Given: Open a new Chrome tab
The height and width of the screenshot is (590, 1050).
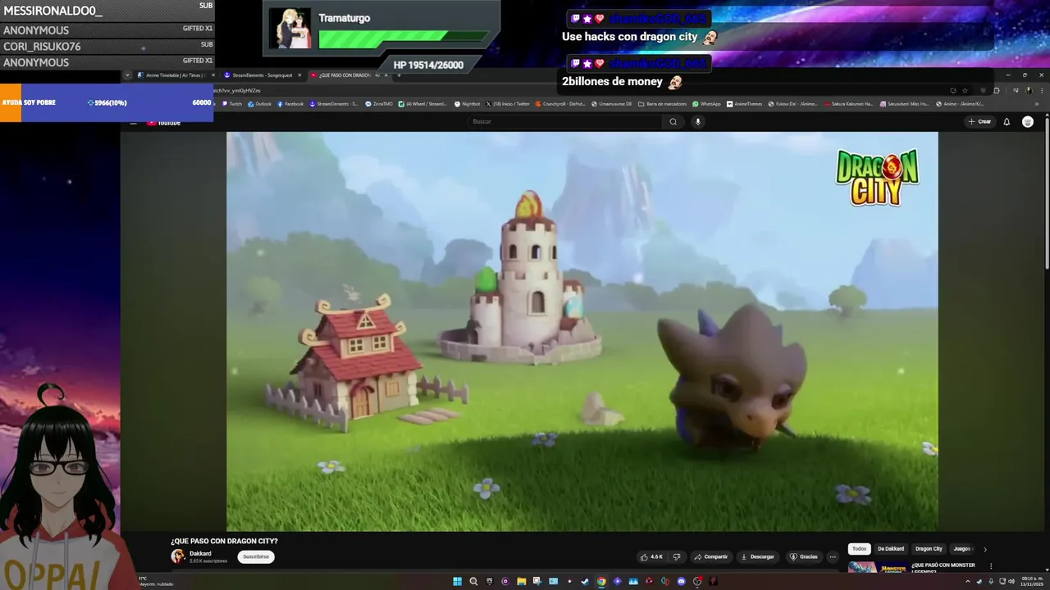Looking at the screenshot, I should [399, 75].
